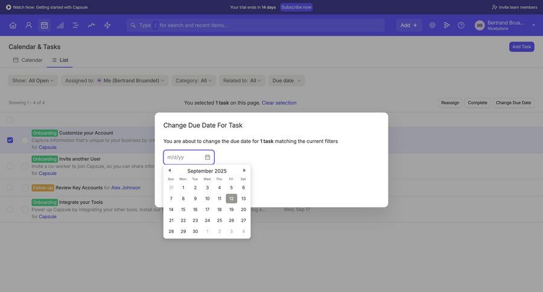Select September 15 in the date picker
This screenshot has width=543, height=292.
(183, 209)
